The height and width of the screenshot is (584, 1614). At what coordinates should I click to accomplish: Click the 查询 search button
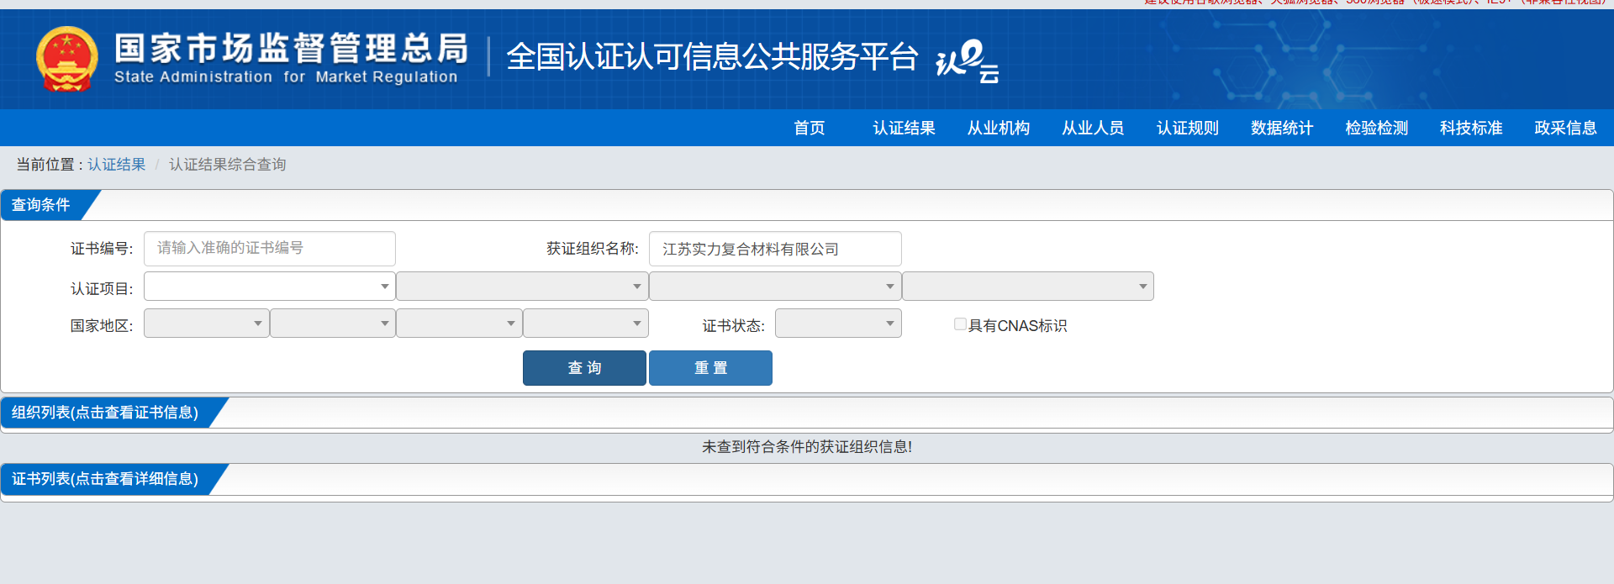pyautogui.click(x=584, y=368)
